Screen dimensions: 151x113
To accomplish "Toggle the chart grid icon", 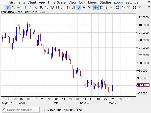I will pyautogui.click(x=101, y=7).
